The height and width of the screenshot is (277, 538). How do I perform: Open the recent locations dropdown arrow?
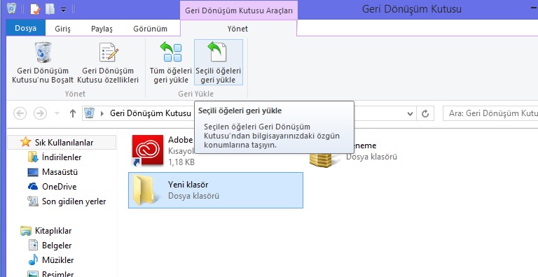(x=57, y=113)
